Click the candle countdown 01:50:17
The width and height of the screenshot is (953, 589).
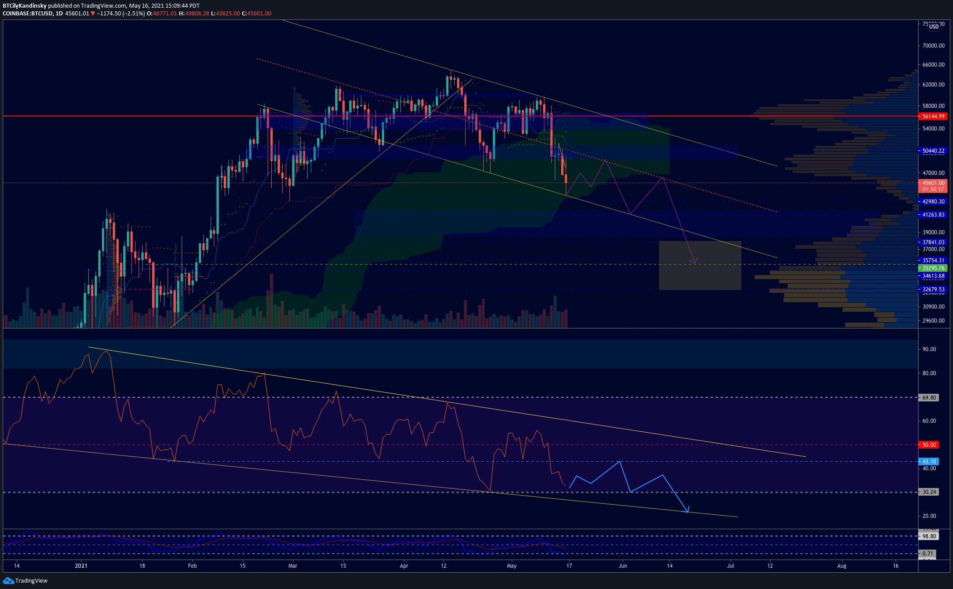click(x=933, y=189)
